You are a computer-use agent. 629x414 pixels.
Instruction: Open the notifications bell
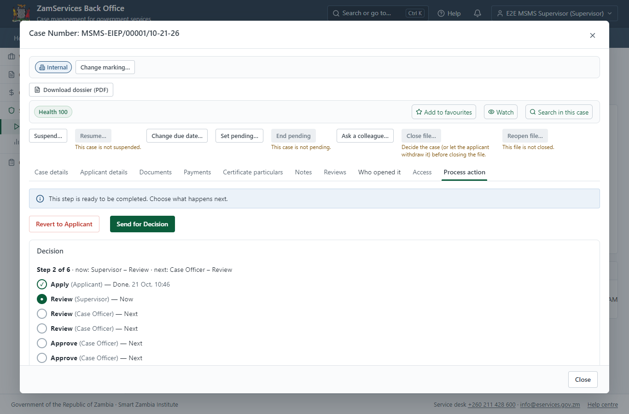(478, 13)
